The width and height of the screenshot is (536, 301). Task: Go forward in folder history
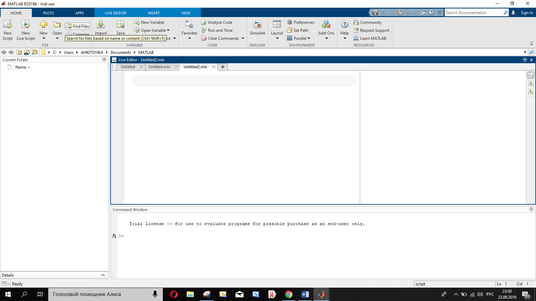11,52
